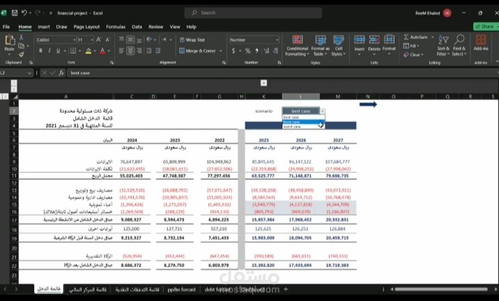Screen dimensions: 499x301
Task: Switch to the Insert ribbon tab
Action: 44,26
